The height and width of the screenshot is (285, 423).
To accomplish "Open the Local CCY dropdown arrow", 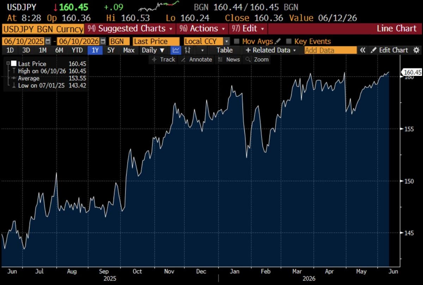I will point(226,41).
